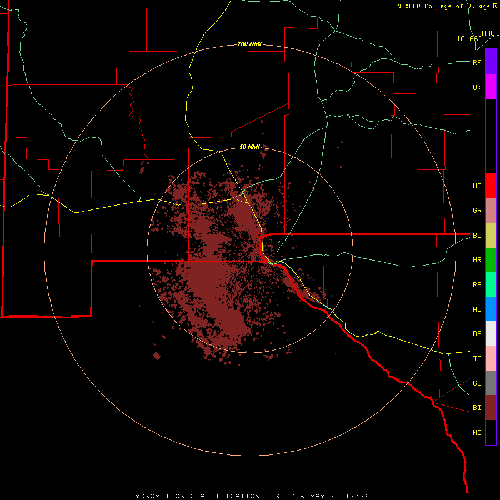Click the RF legend label
This screenshot has width=500, height=500.
[x=477, y=62]
